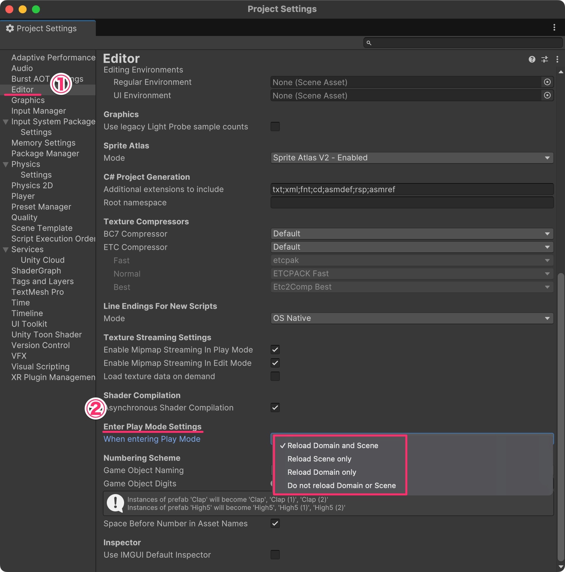565x572 pixels.
Task: Open Version Control settings
Action: [x=41, y=345]
